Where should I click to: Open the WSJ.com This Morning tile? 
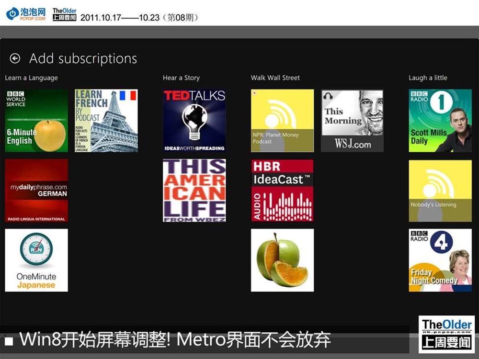pos(352,121)
